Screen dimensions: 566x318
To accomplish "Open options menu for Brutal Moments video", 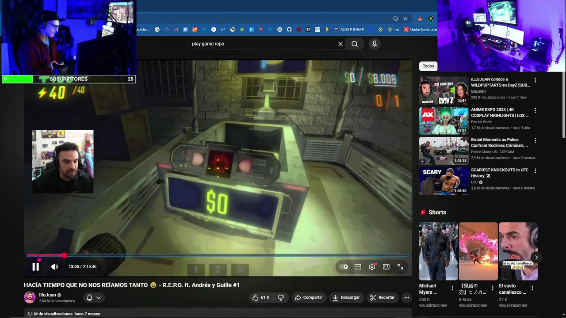I will click(535, 140).
